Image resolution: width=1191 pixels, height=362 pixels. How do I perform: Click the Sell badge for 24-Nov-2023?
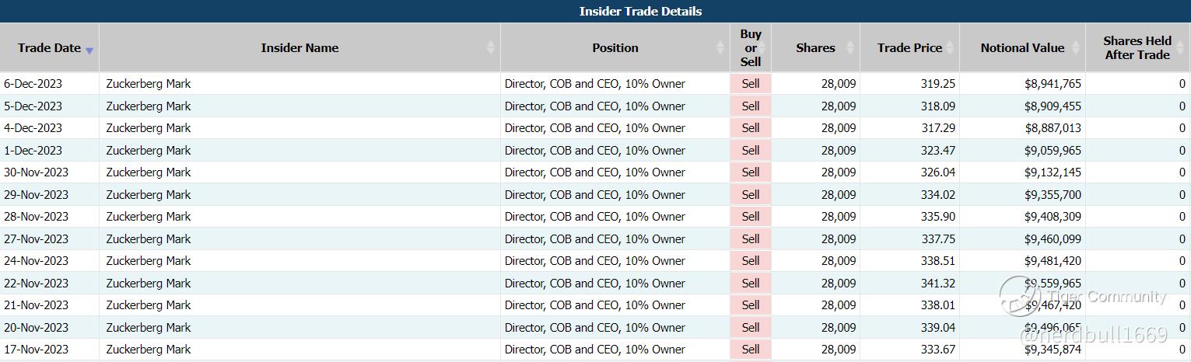[x=750, y=261]
